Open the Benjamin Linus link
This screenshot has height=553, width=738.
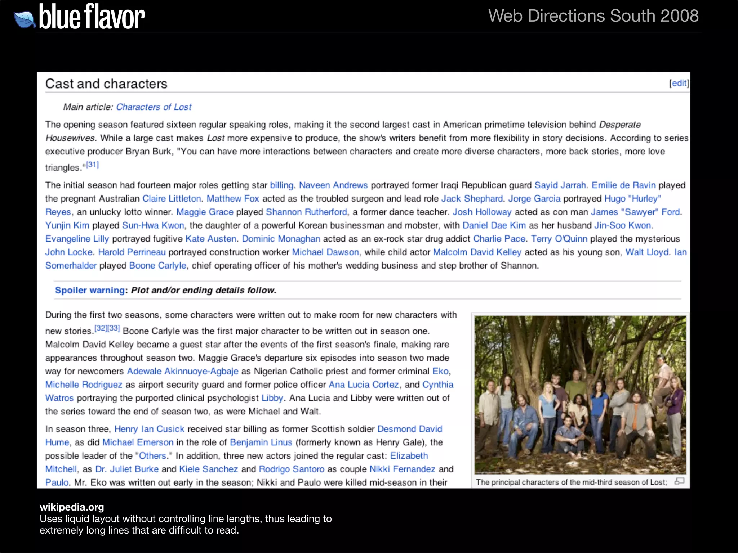[x=261, y=442]
